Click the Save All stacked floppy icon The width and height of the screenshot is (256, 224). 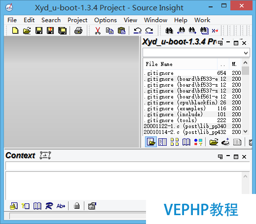tap(63, 31)
